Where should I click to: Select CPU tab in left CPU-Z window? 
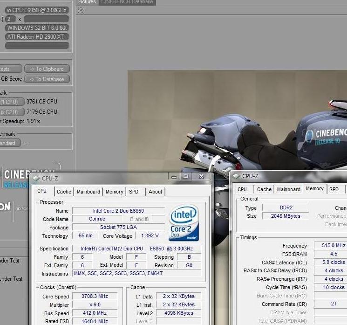click(42, 191)
